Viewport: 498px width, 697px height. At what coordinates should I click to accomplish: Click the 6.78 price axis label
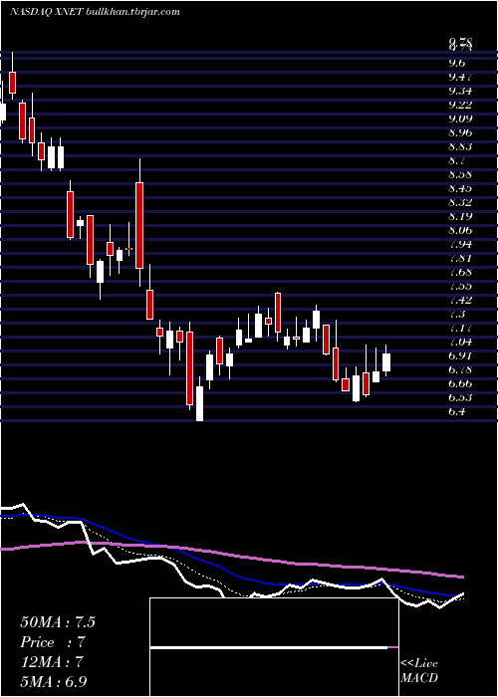tap(460, 369)
